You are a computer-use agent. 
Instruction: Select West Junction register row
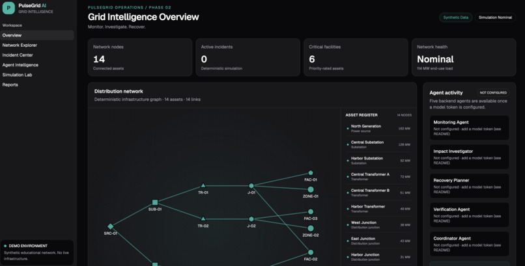[x=378, y=224]
